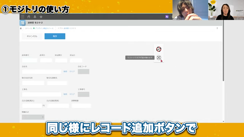Screen dimensions: 244x137
Task: Click into the 会社名 lookup field
Action: [x=41, y=72]
